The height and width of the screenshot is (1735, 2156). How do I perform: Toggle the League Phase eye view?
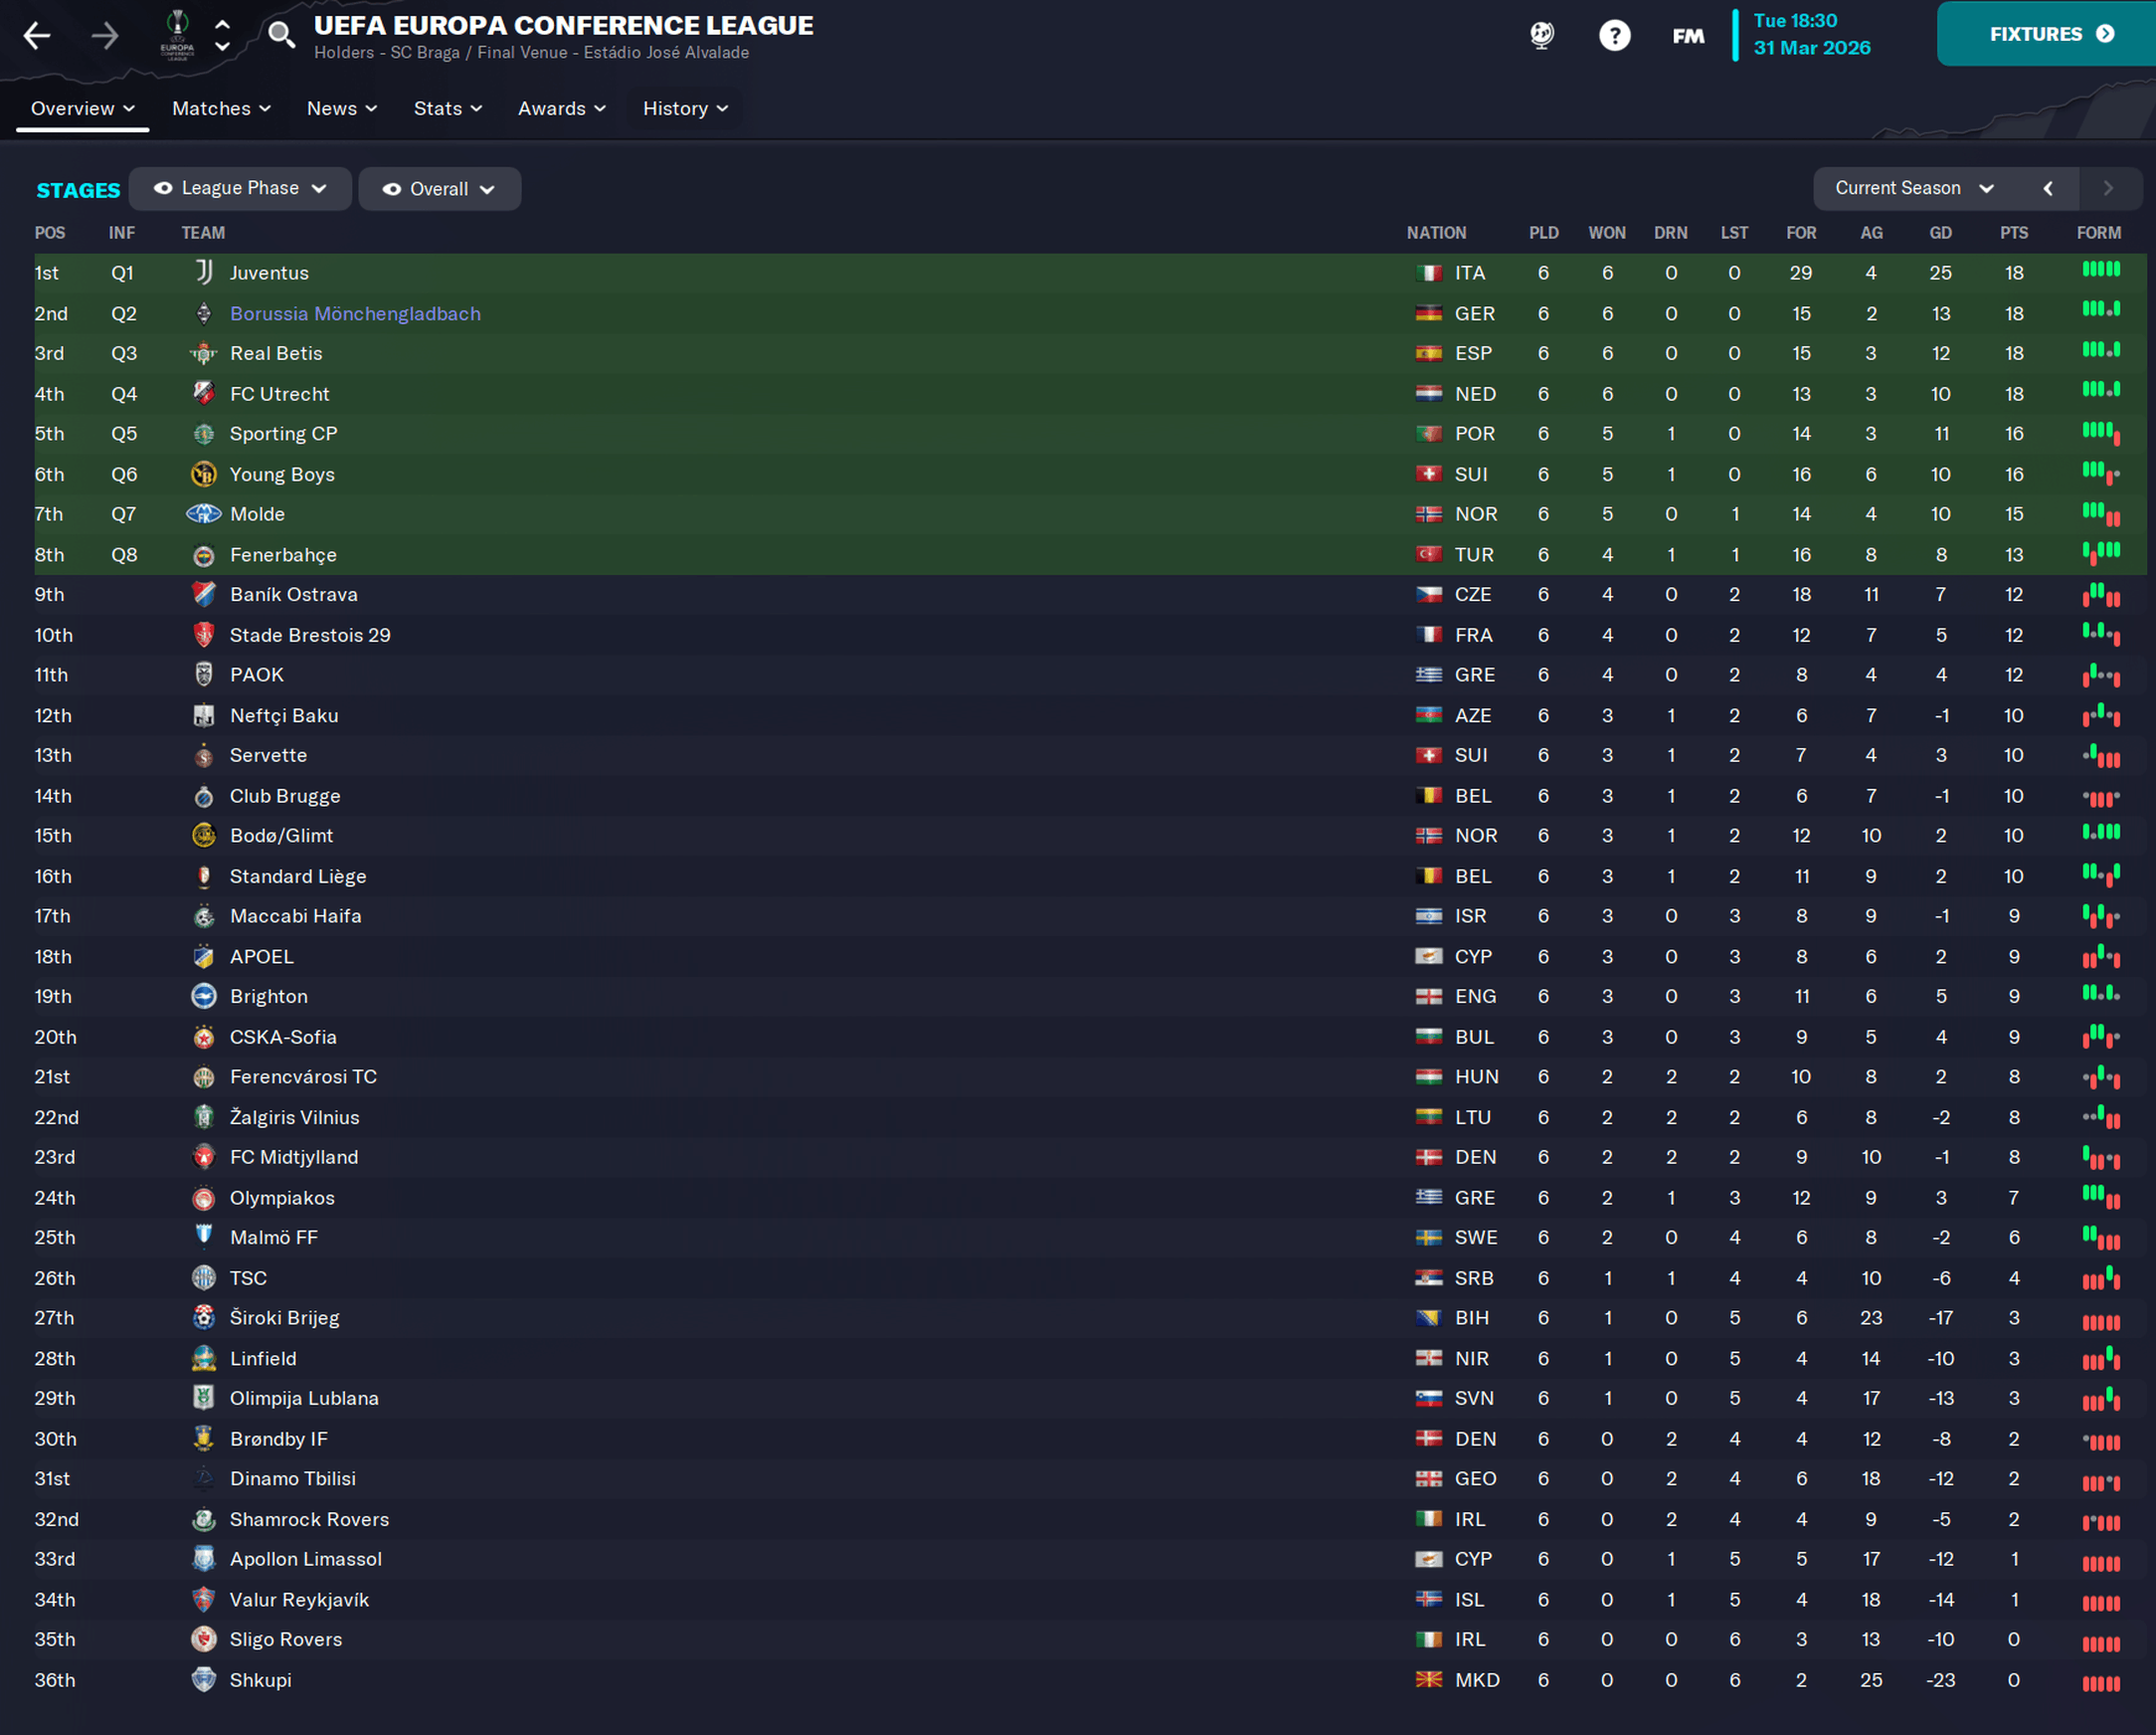click(240, 188)
